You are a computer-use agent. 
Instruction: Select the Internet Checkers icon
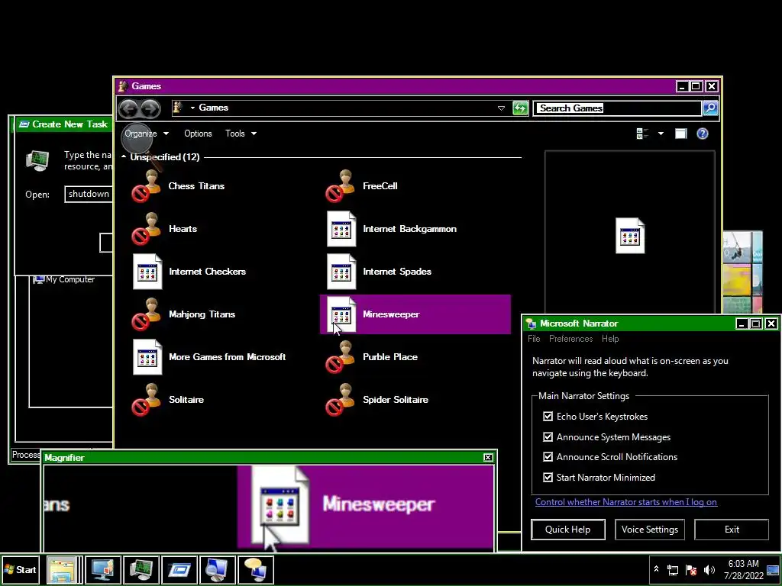tap(147, 272)
